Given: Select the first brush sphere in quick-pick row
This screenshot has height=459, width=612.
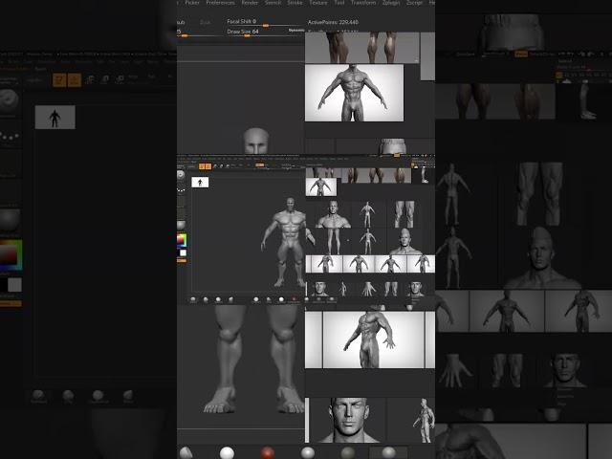Looking at the screenshot, I should 193,299.
